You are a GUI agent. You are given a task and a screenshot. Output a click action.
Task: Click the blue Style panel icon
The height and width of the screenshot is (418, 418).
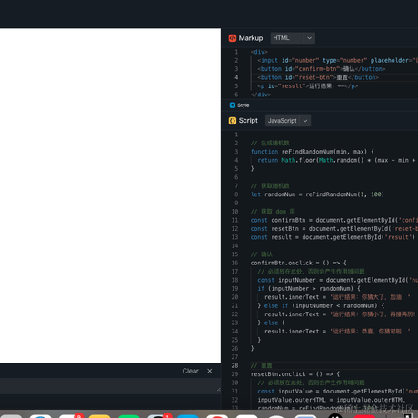(233, 105)
